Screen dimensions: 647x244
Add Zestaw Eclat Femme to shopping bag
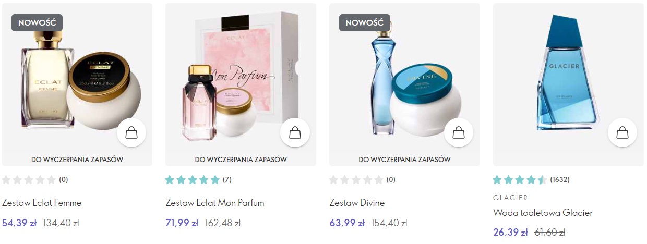[131, 132]
